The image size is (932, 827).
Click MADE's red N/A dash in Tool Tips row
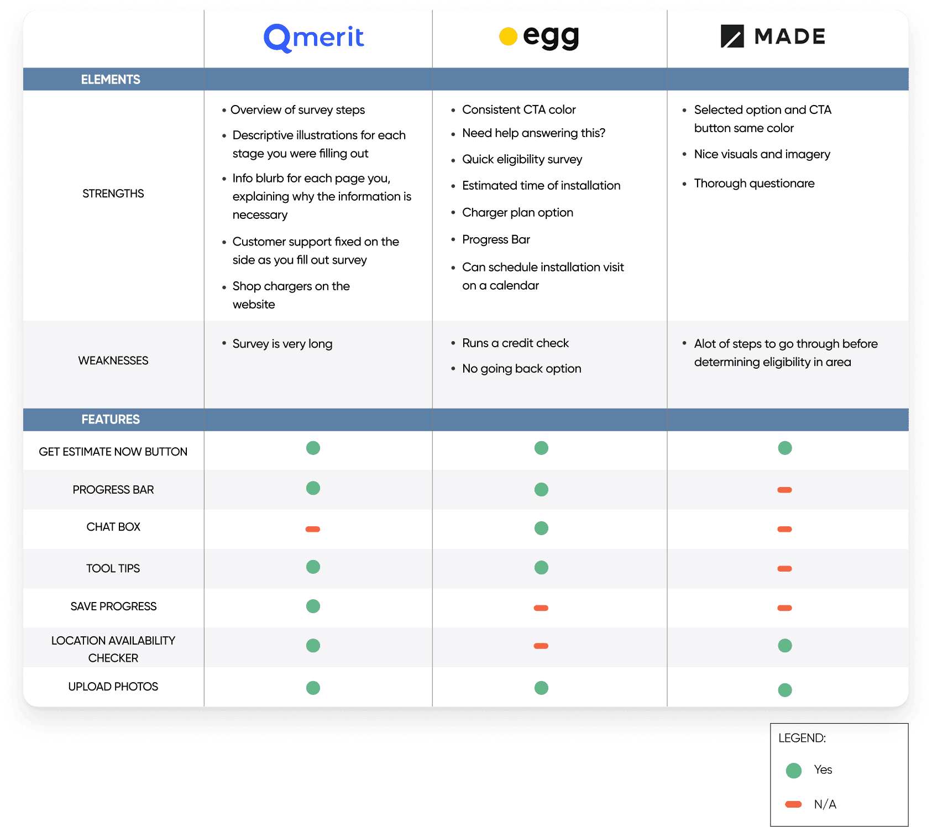784,568
